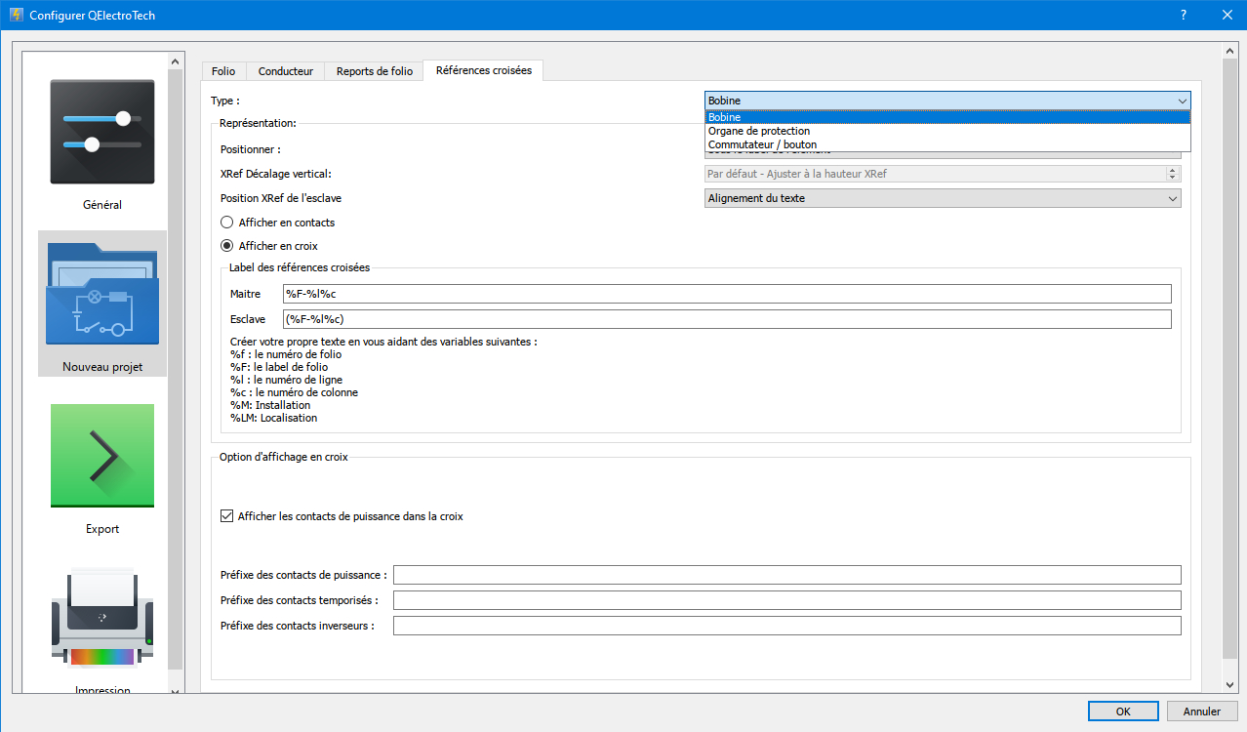1247x732 pixels.
Task: Click the QElectroTech lightning app icon
Action: (16, 16)
